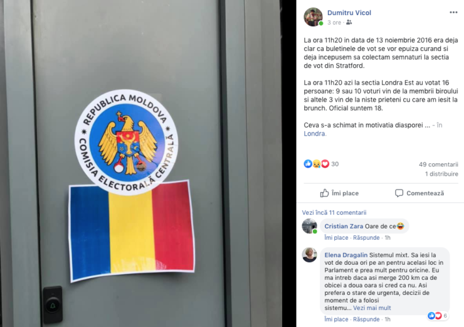Image resolution: width=464 pixels, height=327 pixels.
Task: Click Elena Dragalin's avatar
Action: point(310,255)
